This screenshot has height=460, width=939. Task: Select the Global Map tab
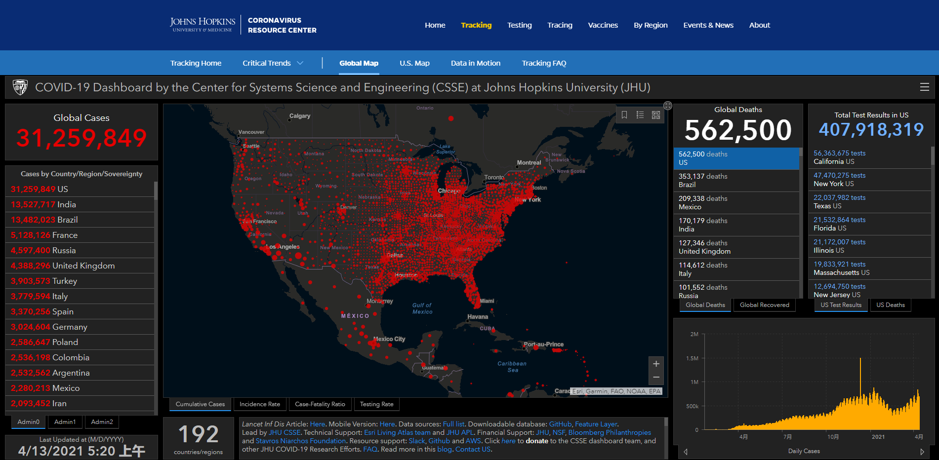(x=359, y=63)
